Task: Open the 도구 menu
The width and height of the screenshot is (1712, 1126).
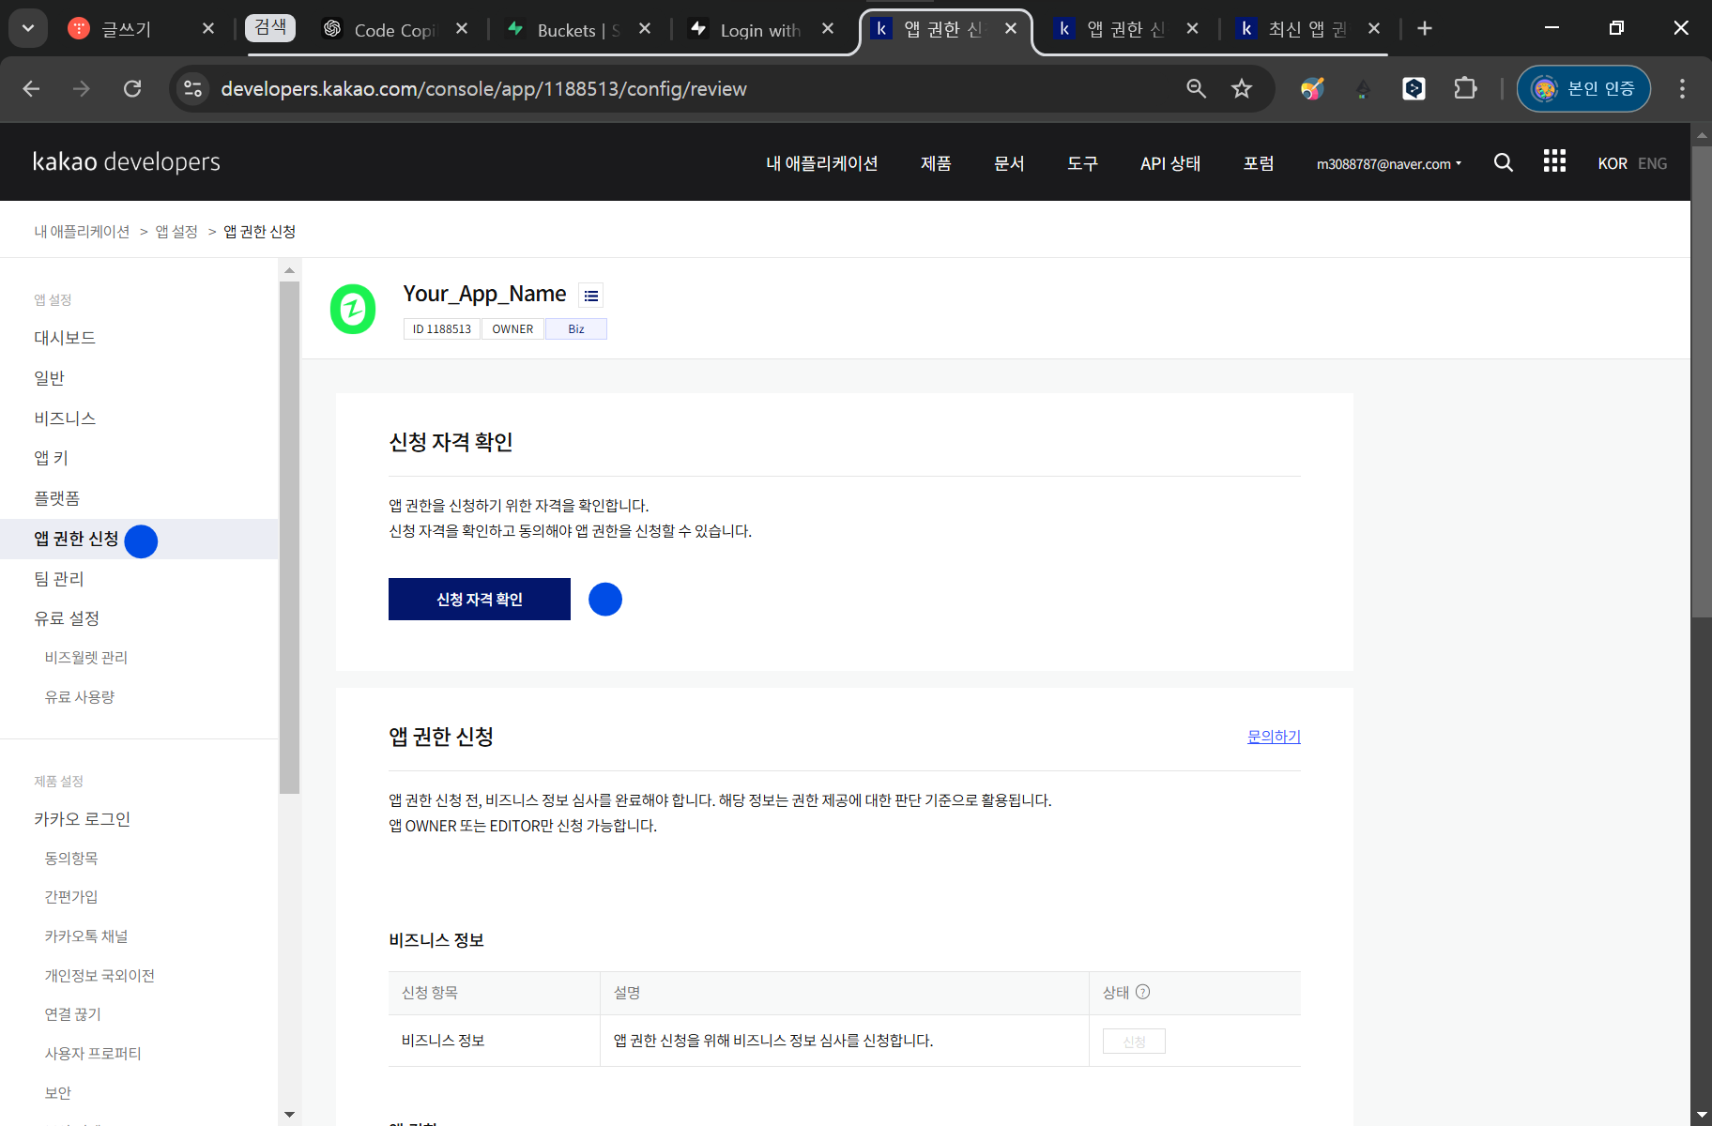Action: (1082, 163)
